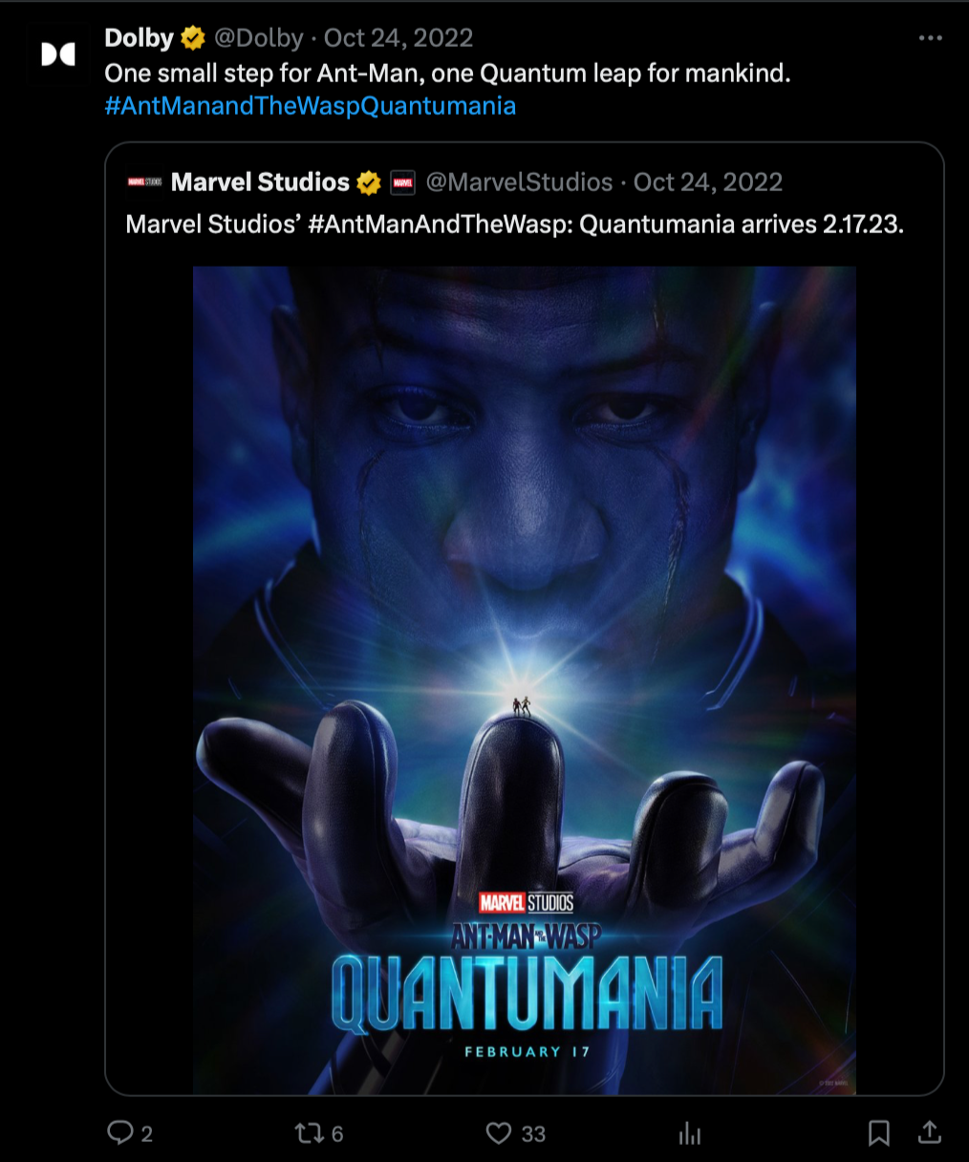Open quoted tweet text about Quantumania arriving
969x1162 pixels.
(515, 225)
